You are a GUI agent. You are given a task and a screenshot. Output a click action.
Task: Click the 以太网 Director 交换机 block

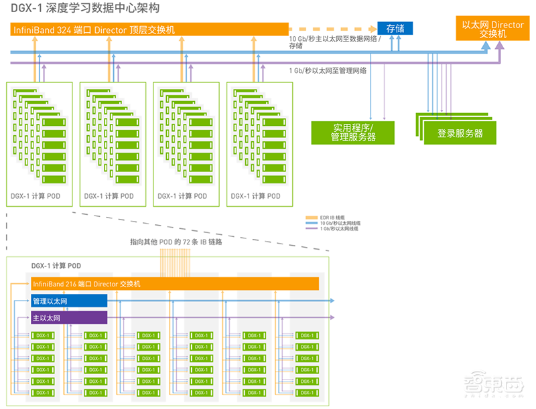pos(491,29)
